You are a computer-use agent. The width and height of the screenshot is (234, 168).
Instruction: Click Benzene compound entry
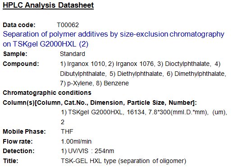[x=116, y=83]
